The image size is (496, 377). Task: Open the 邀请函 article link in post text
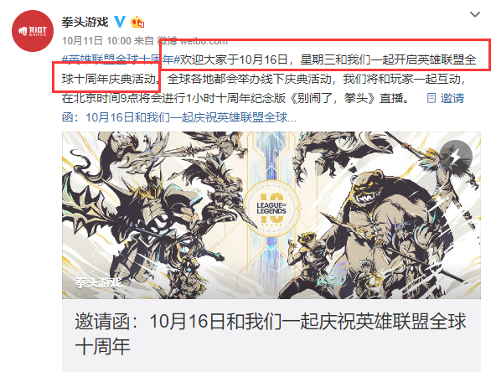coord(262,107)
